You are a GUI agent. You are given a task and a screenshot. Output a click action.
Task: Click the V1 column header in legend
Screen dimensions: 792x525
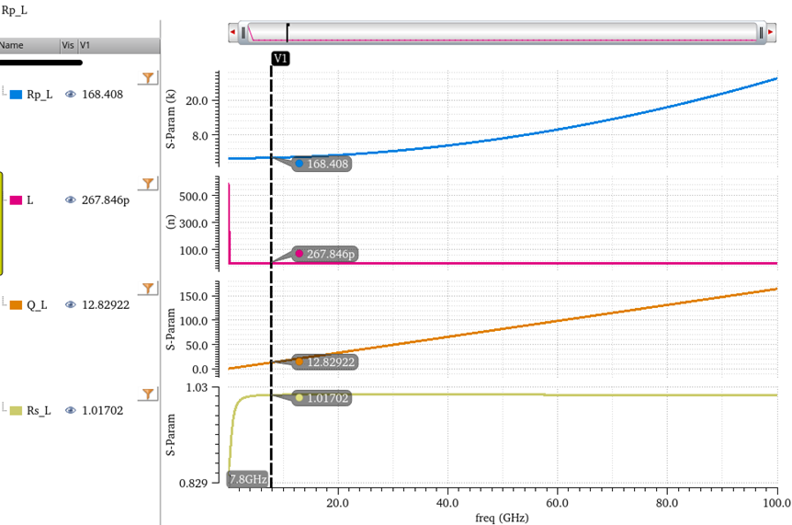point(85,45)
